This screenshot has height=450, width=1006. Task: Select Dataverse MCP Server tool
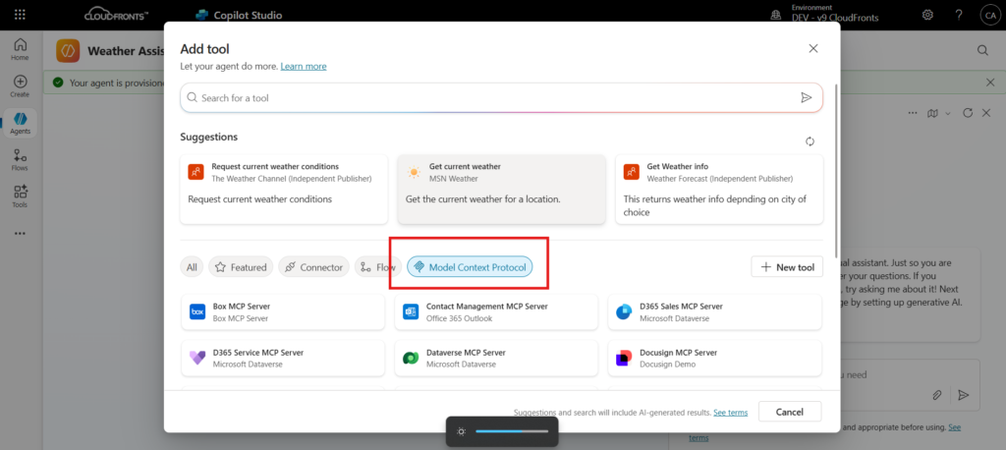[x=496, y=359]
